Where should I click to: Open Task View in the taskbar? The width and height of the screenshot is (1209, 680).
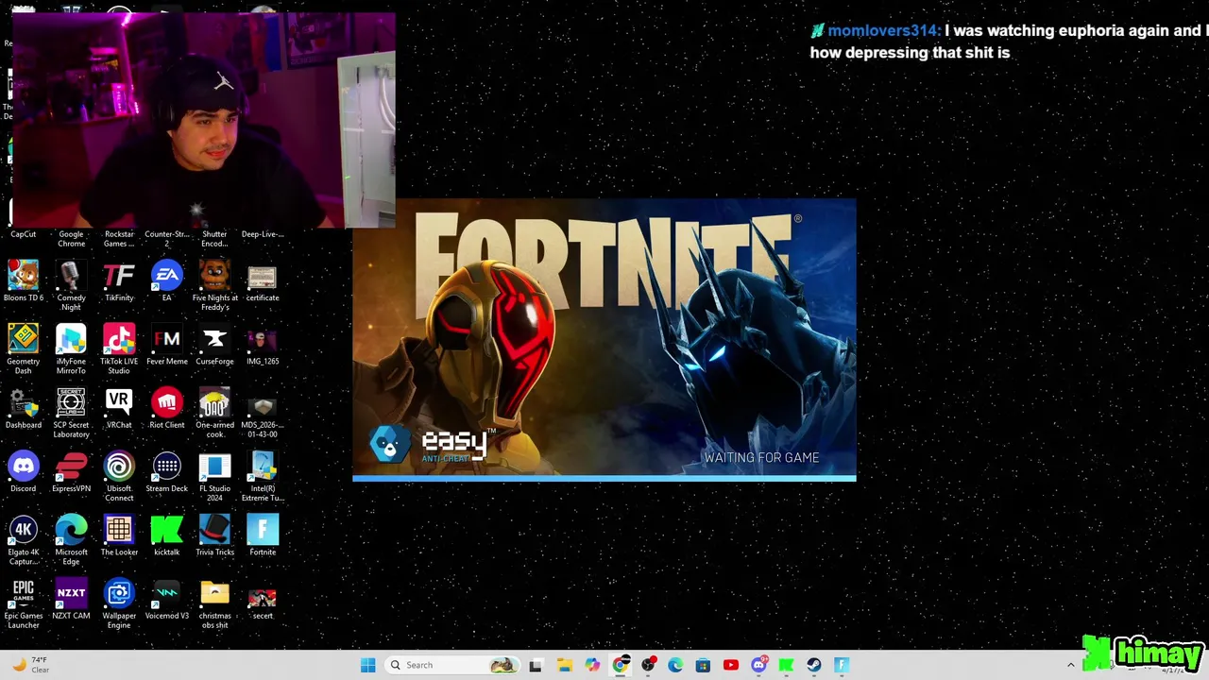536,665
